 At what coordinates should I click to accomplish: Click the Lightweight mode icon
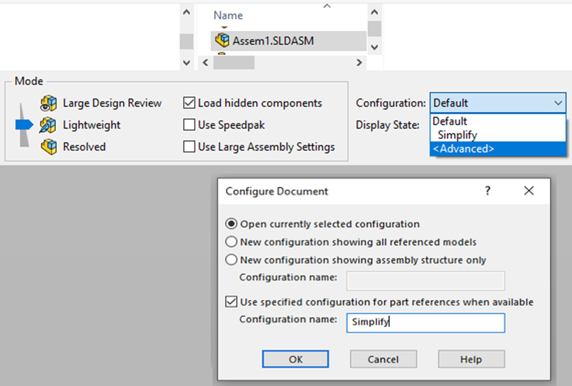point(48,125)
